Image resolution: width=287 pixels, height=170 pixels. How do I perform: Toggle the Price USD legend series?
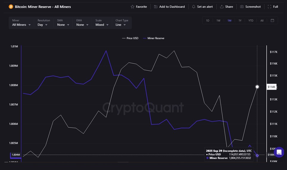130,38
